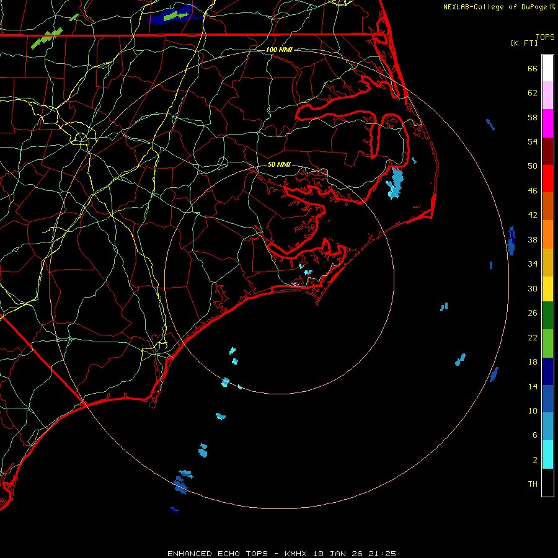
Task: Click the bright red 50 kft legend swatch
Action: coord(547,179)
